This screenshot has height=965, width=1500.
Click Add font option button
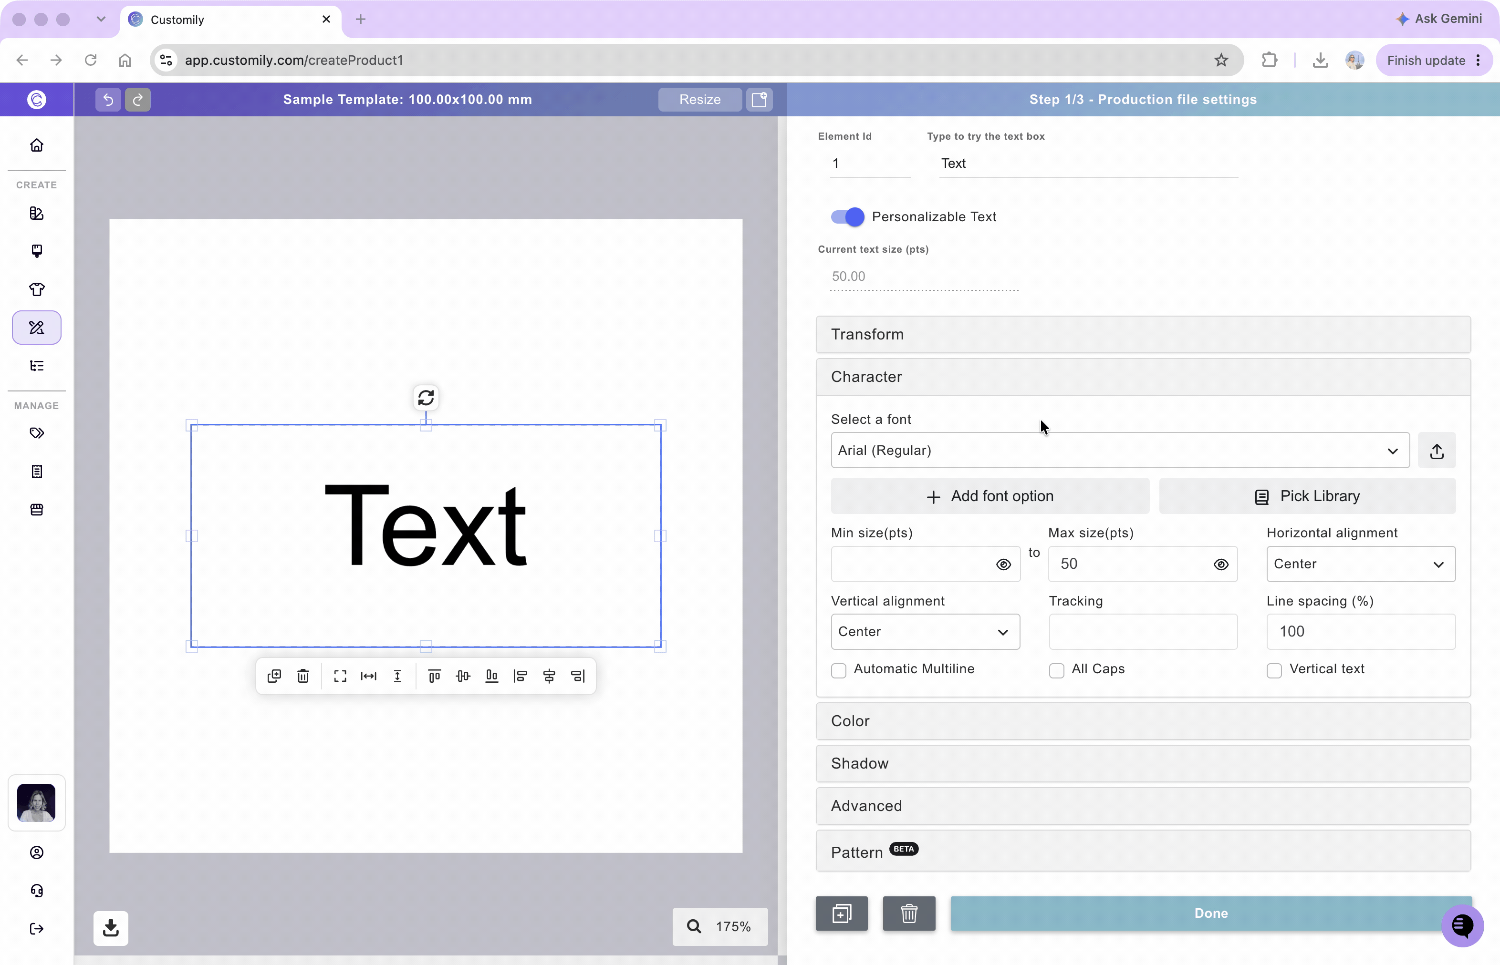click(990, 496)
